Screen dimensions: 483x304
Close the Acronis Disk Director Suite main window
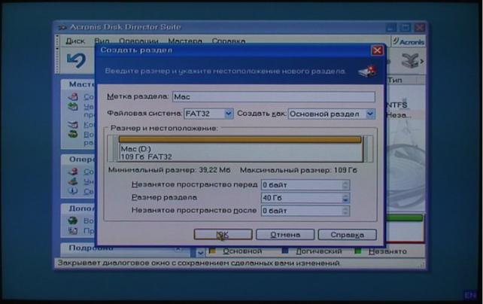[x=419, y=28]
